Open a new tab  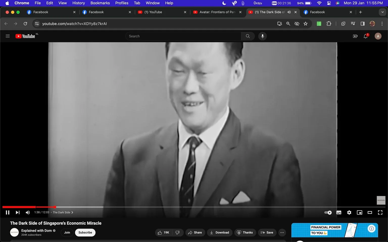(360, 12)
